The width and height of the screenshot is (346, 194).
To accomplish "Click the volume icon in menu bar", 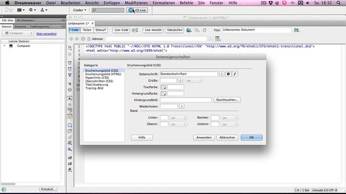I will coord(308,3).
